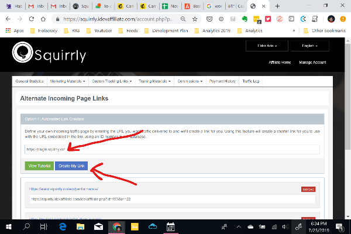Click the browser address bar URL
Image resolution: width=351 pixels, height=234 pixels.
[x=118, y=19]
